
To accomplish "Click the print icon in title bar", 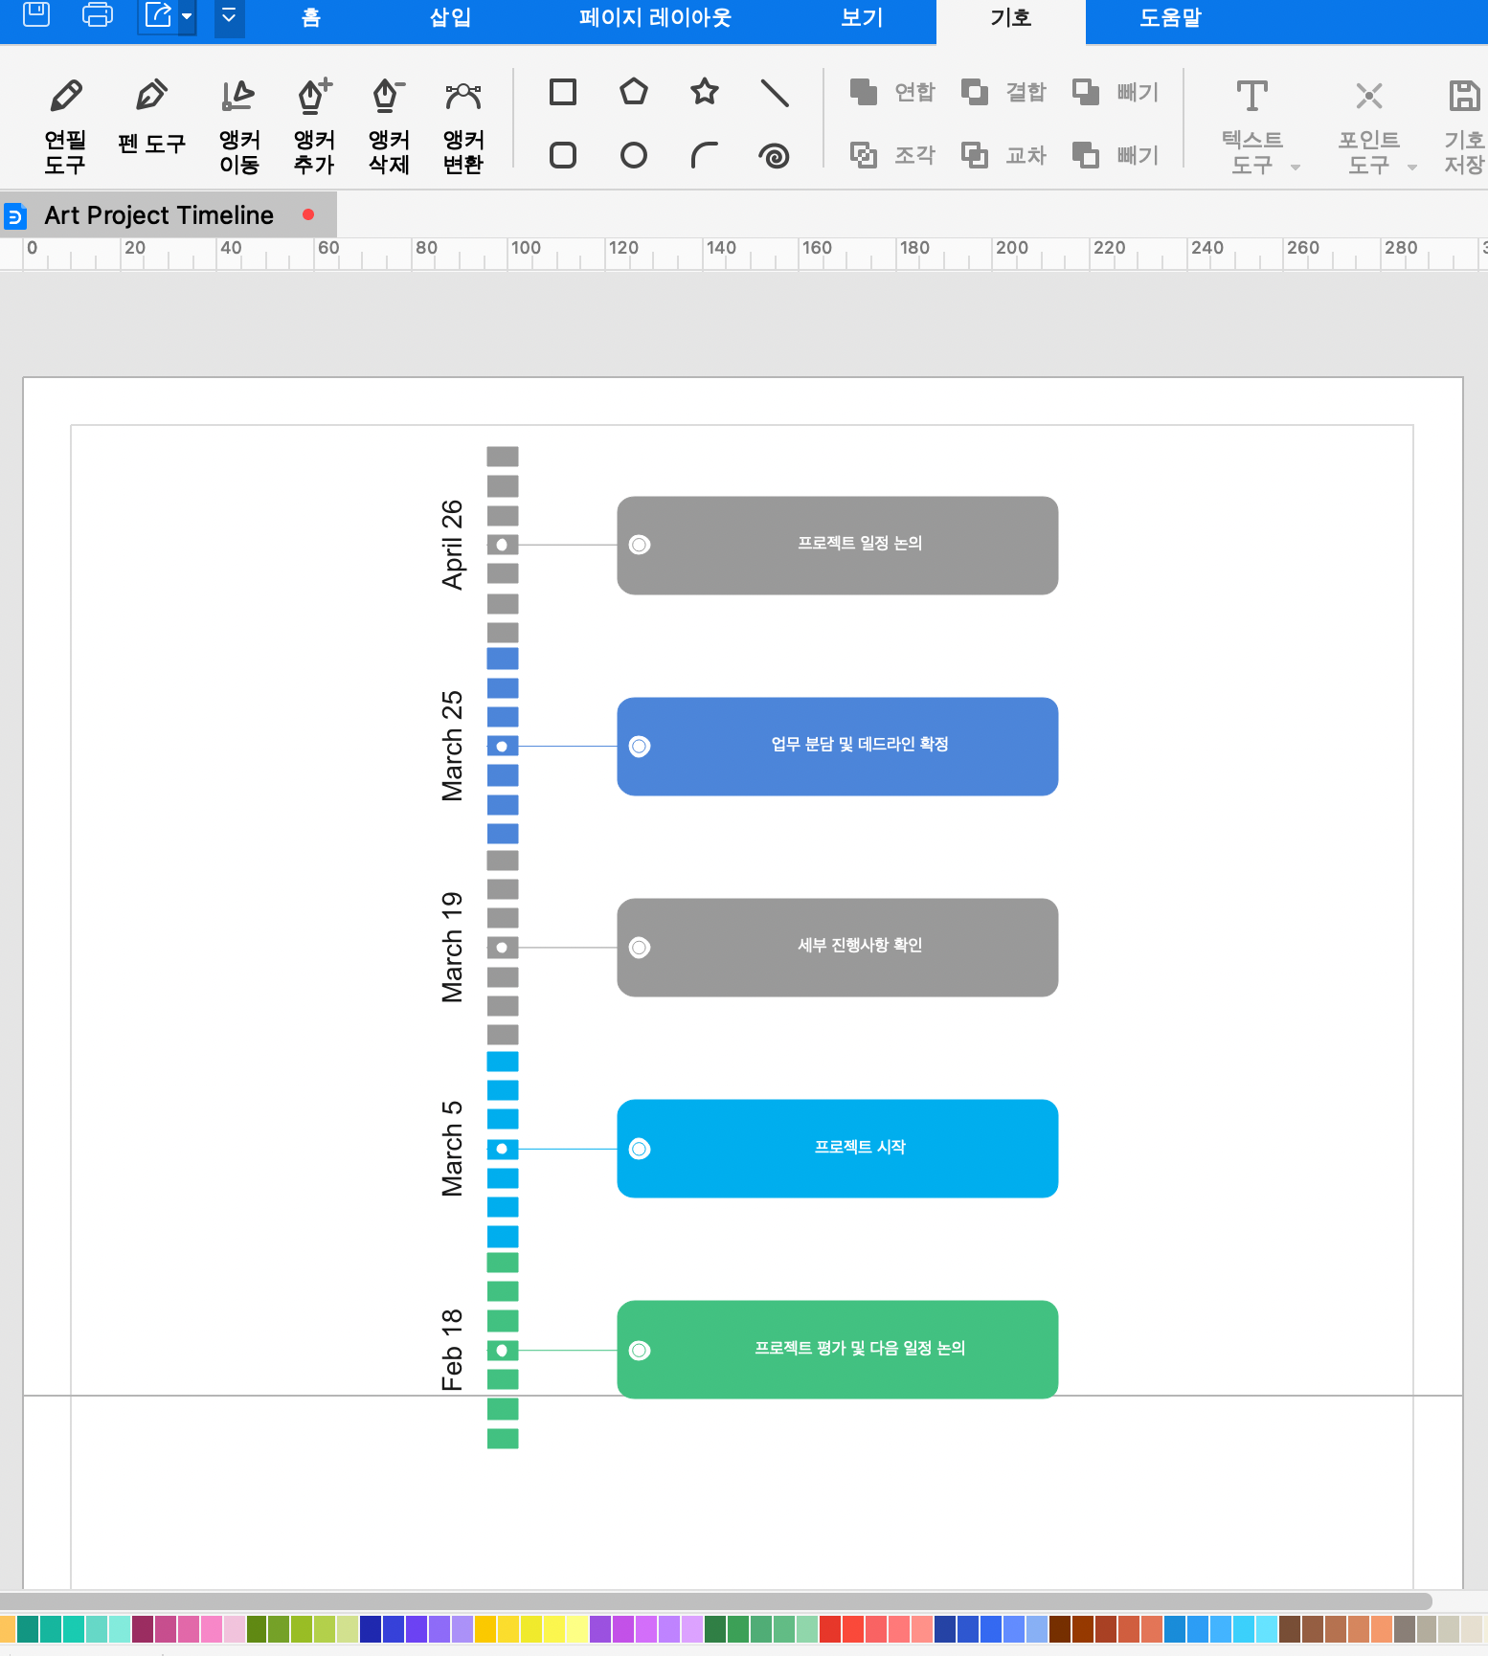I will (x=98, y=14).
